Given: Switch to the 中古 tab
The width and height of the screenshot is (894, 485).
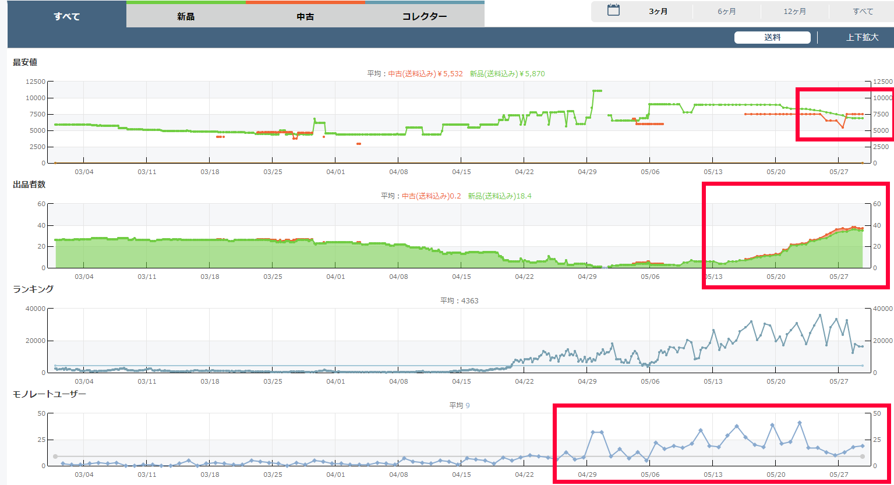Looking at the screenshot, I should 305,16.
